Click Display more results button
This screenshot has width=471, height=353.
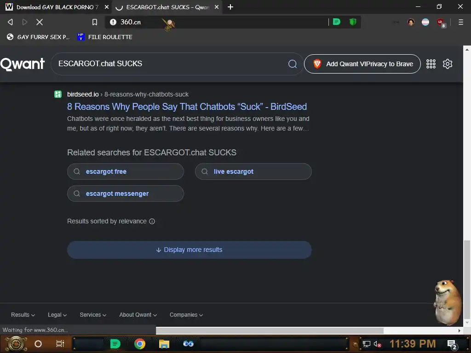[x=189, y=250]
